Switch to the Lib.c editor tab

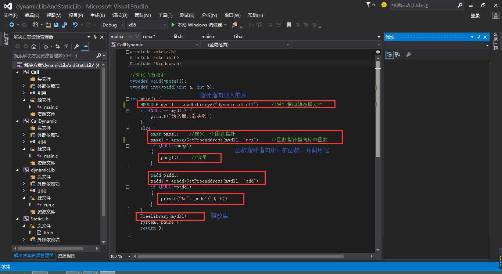[x=239, y=37]
